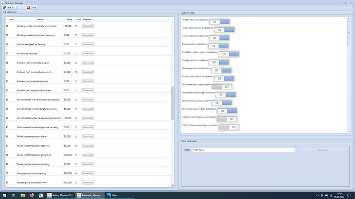Select row Environmental undertemperature recovery
The width and height of the screenshot is (355, 199).
coord(88,127)
